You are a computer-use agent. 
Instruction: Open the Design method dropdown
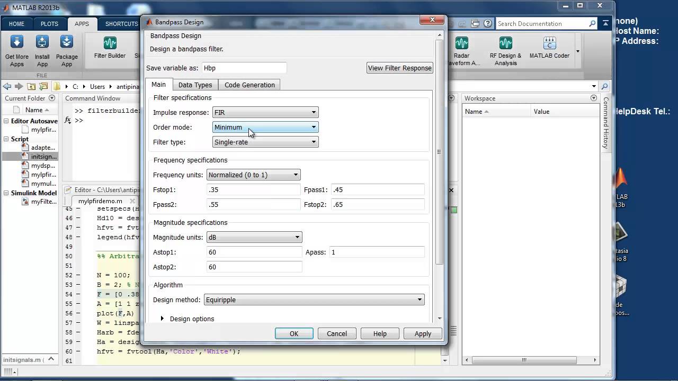314,300
